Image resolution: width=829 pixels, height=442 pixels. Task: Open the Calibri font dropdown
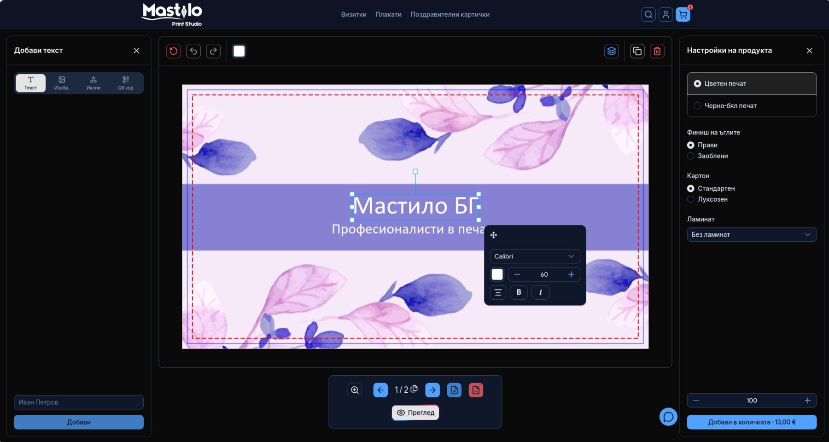pyautogui.click(x=535, y=256)
